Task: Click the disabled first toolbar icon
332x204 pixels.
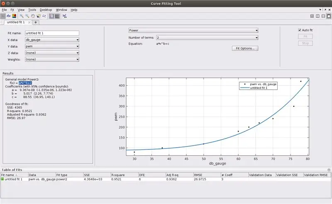Action: 3,16
